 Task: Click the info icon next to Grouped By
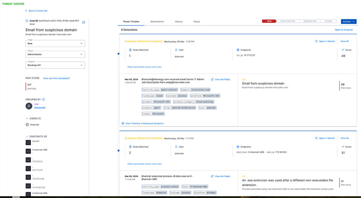point(43,100)
